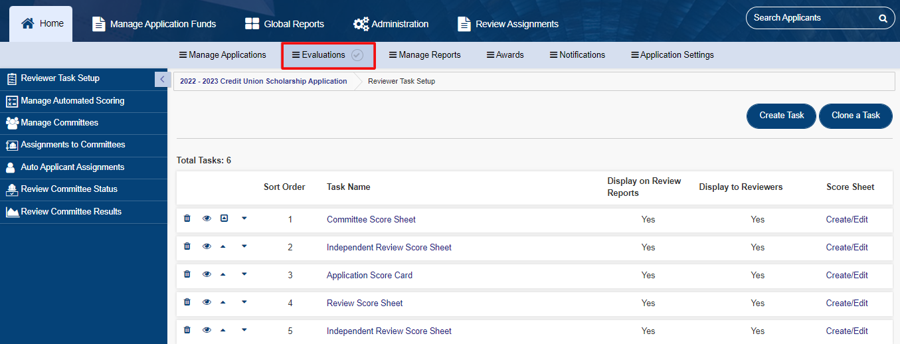Click Create/Edit for Review Score Sheet

847,303
